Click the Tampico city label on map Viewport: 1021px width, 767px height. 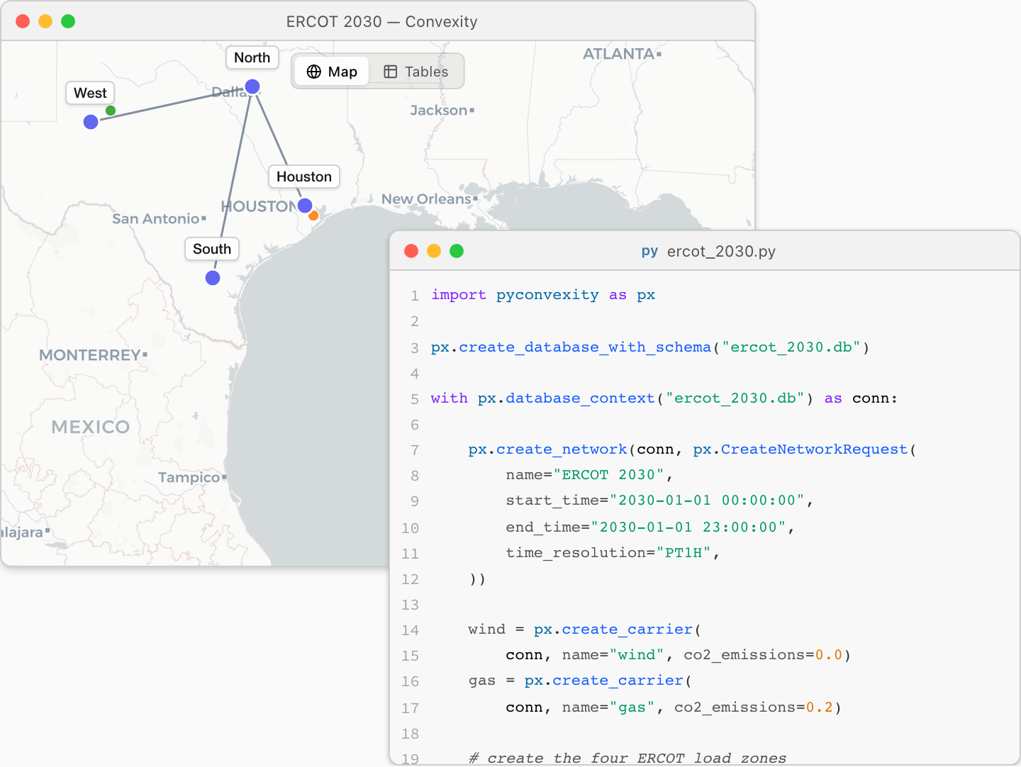coord(189,478)
